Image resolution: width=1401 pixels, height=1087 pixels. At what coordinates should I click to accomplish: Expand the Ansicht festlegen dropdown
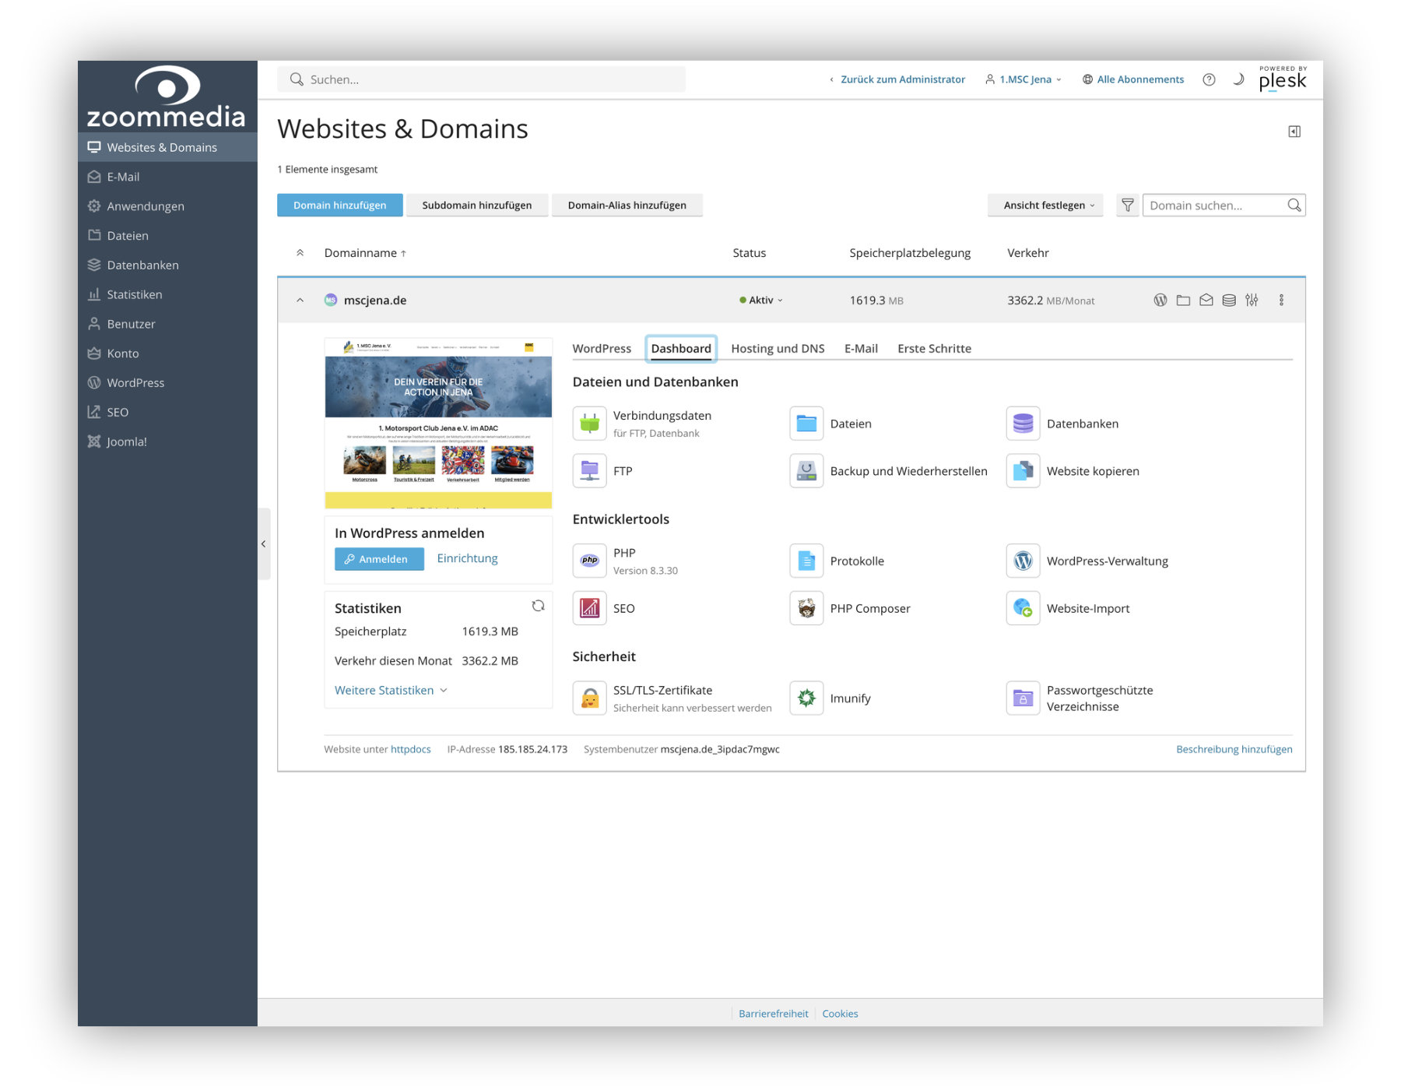(x=1045, y=205)
